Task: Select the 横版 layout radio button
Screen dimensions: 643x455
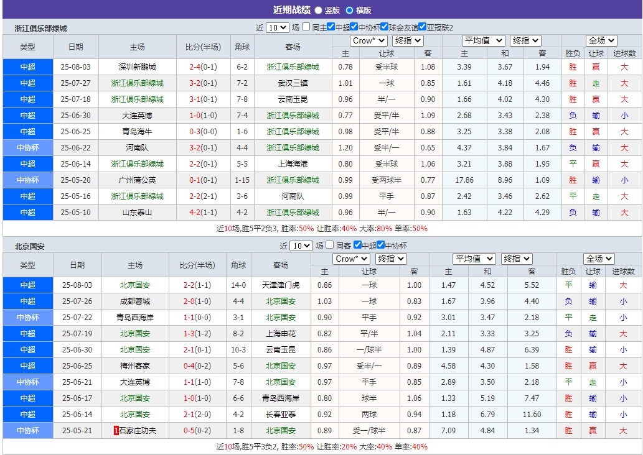Action: (x=349, y=10)
